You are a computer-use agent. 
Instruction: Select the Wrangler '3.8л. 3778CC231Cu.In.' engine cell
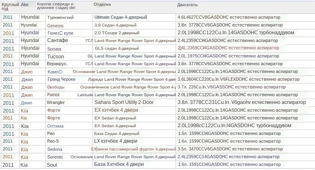pyautogui.click(x=242, y=102)
